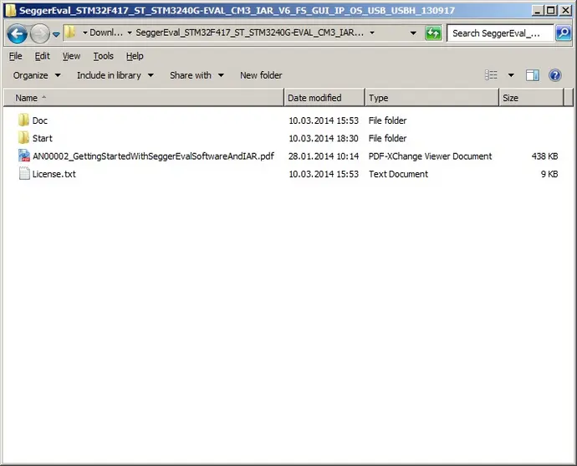
Task: Click the Change your view icon
Action: 492,75
